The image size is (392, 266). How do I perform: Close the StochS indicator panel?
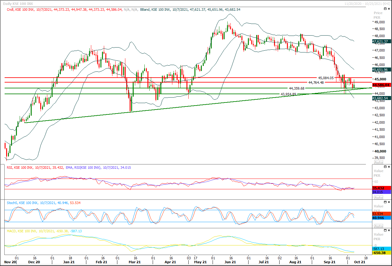pos(389,202)
